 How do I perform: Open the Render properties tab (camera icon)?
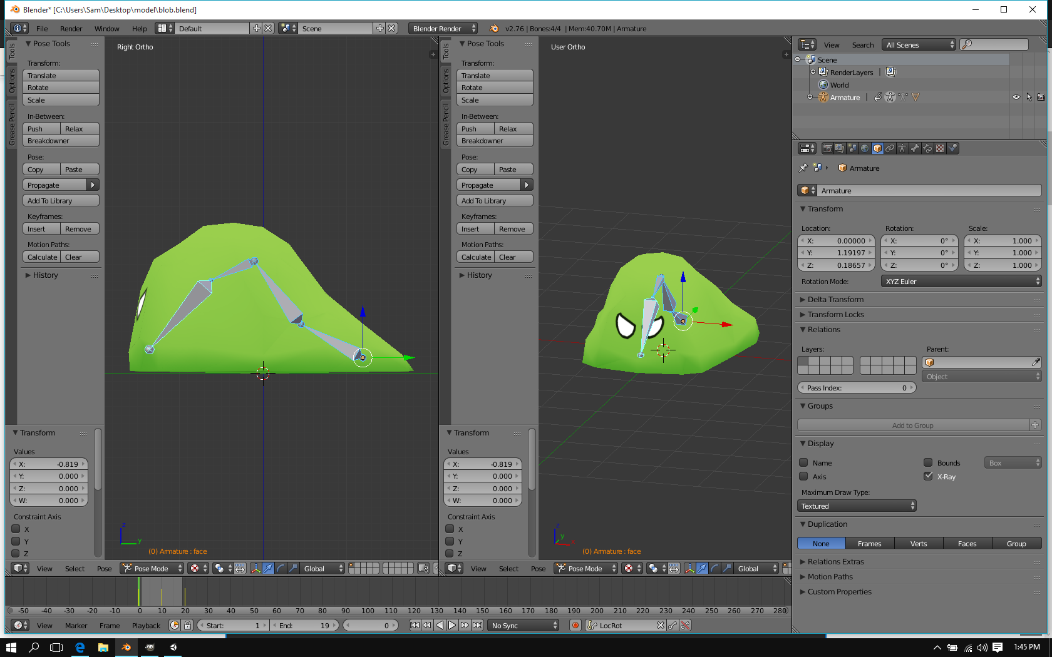[x=827, y=148]
